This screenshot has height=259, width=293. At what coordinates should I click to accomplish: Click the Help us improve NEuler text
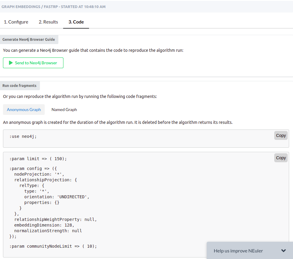coord(238,251)
